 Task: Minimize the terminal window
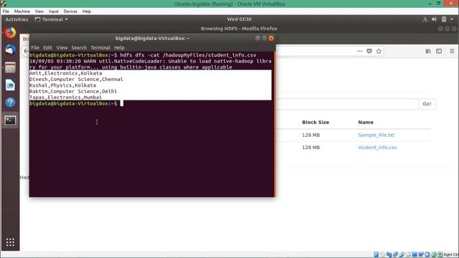click(257, 38)
